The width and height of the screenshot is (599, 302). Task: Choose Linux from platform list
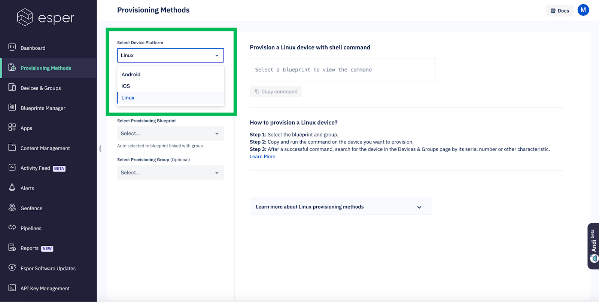pyautogui.click(x=170, y=98)
